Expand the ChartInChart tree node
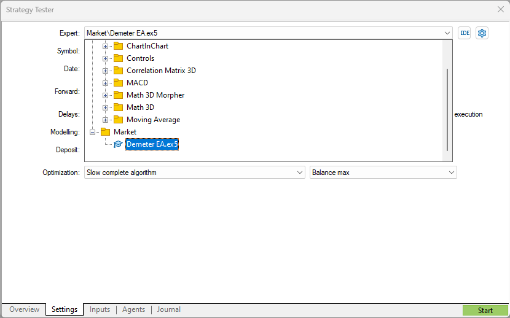The height and width of the screenshot is (318, 510). pyautogui.click(x=105, y=47)
